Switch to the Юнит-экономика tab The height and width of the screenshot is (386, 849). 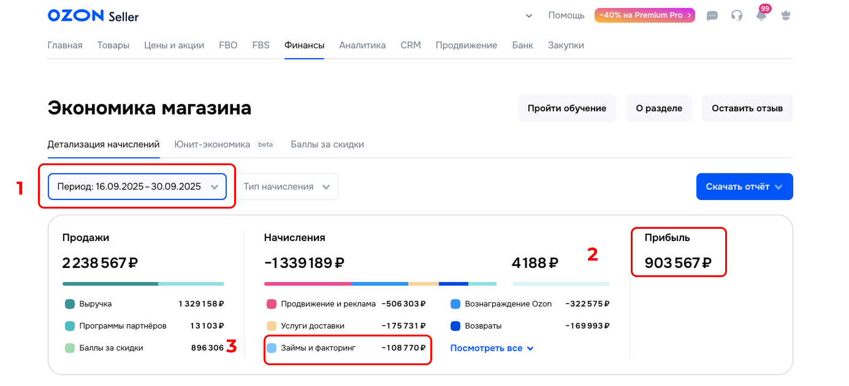(x=212, y=144)
